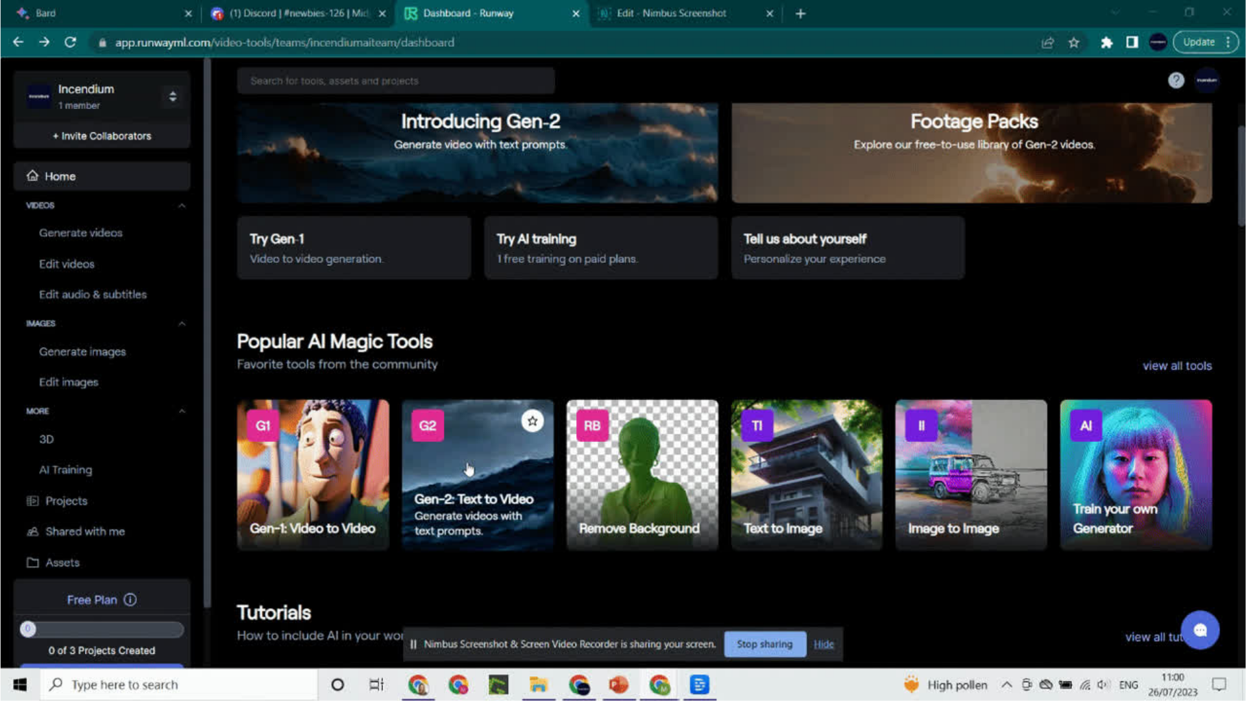This screenshot has height=701, width=1246.
Task: Click the Free Plan info icon
Action: 130,600
